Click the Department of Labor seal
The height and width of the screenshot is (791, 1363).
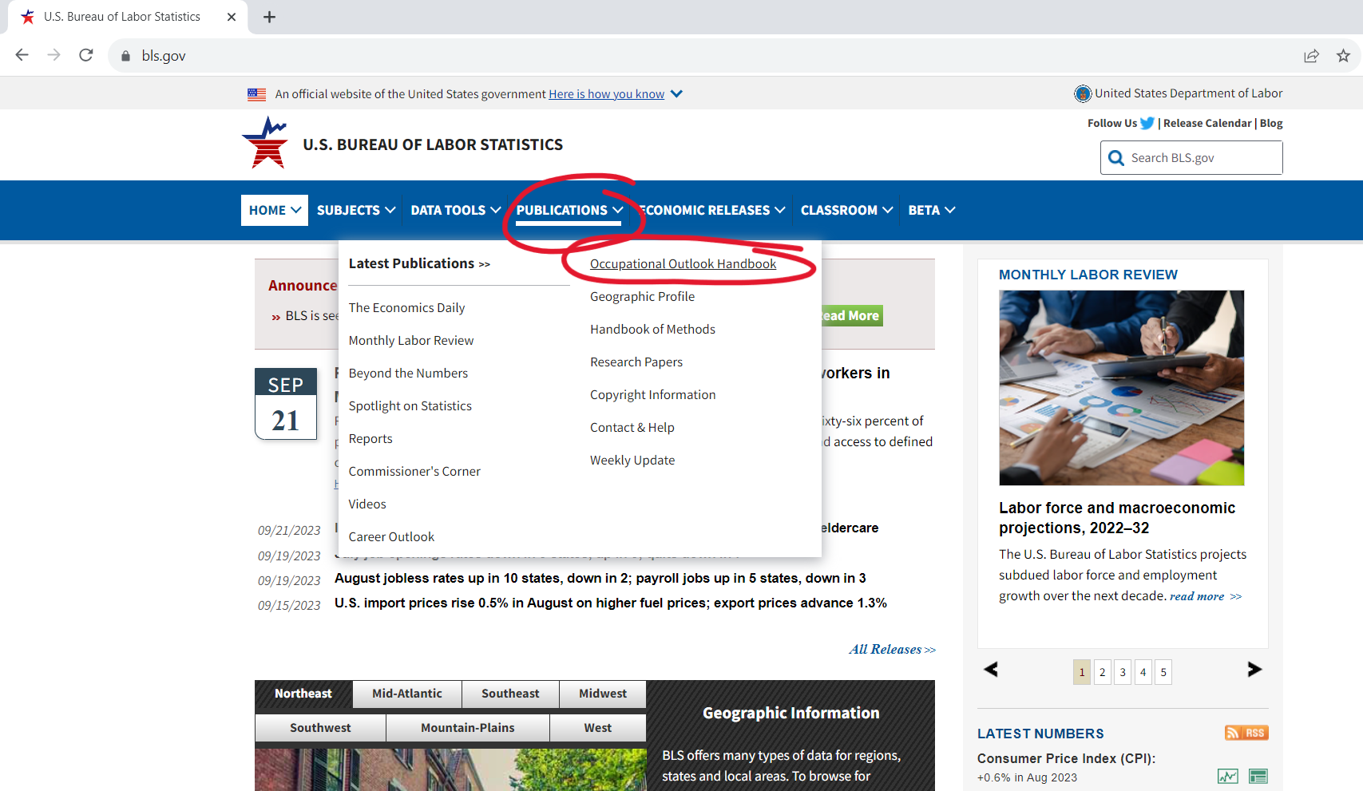pos(1082,93)
